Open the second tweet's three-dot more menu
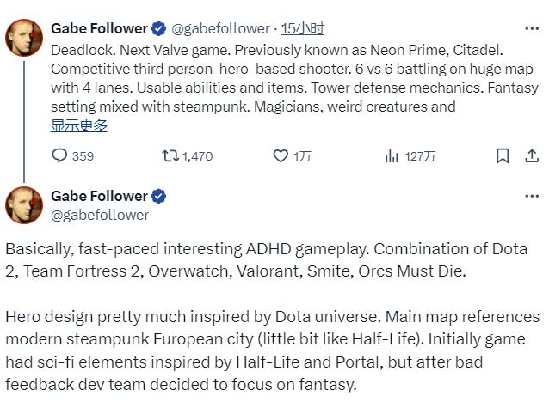549x408 pixels. [532, 196]
